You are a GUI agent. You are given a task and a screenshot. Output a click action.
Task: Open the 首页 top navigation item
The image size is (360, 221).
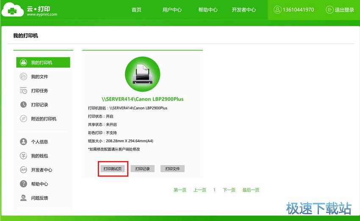[136, 10]
